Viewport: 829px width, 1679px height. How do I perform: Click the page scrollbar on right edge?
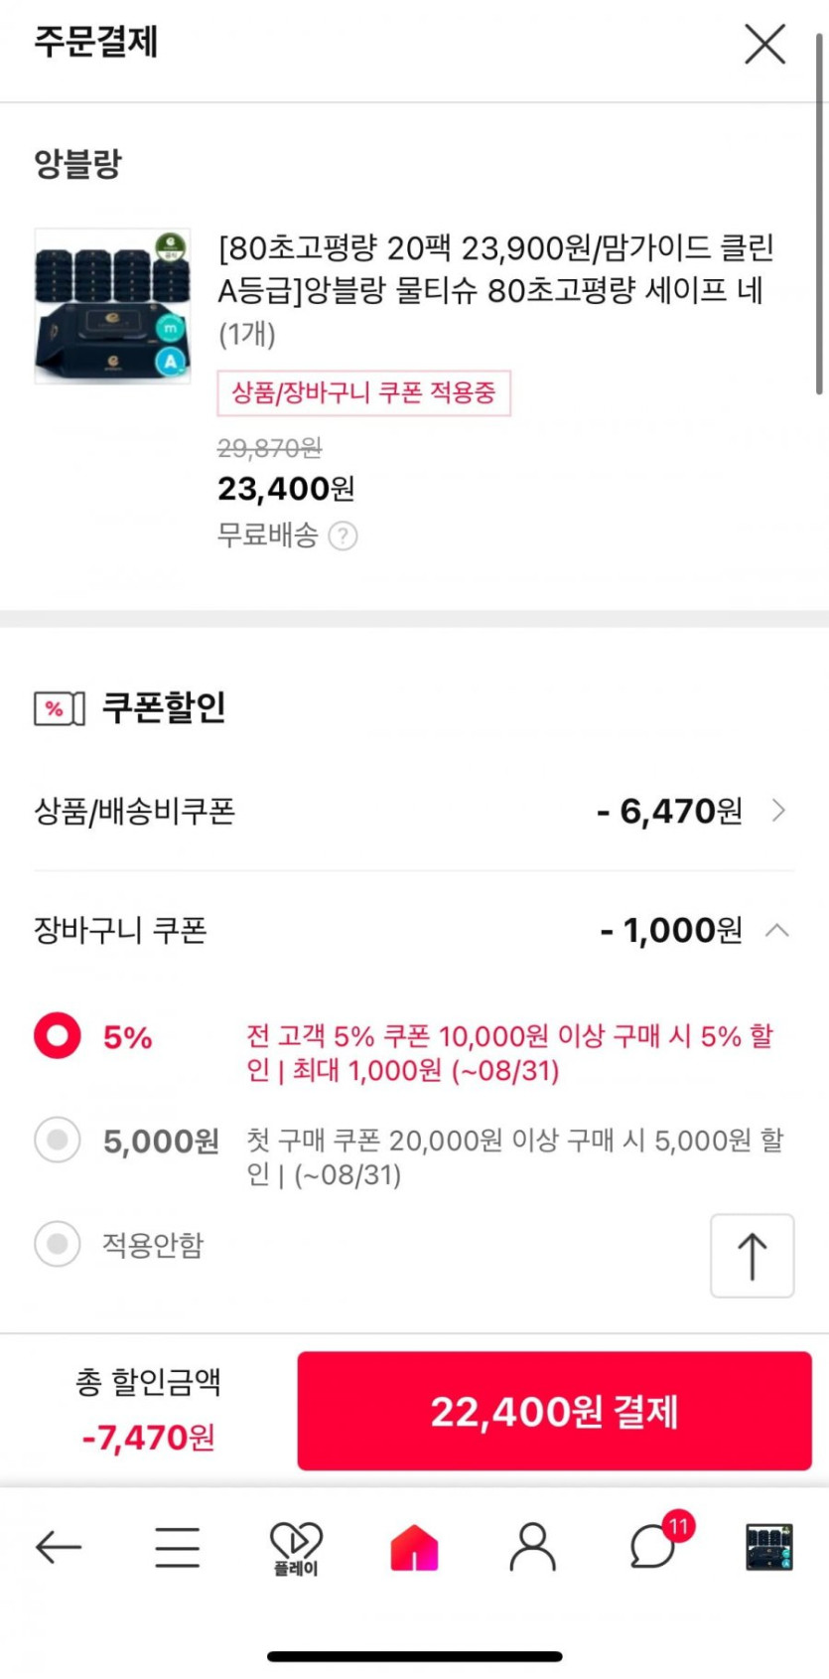[x=819, y=214]
